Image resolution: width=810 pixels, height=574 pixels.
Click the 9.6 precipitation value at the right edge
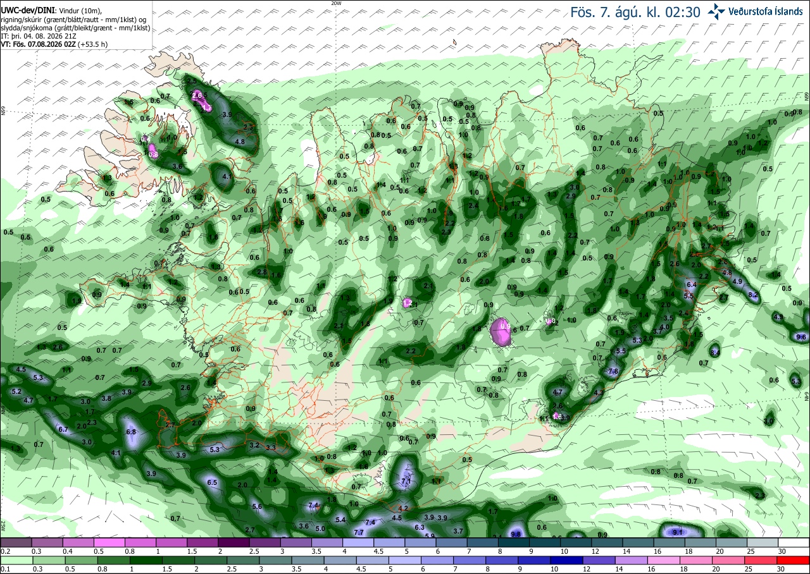801,338
